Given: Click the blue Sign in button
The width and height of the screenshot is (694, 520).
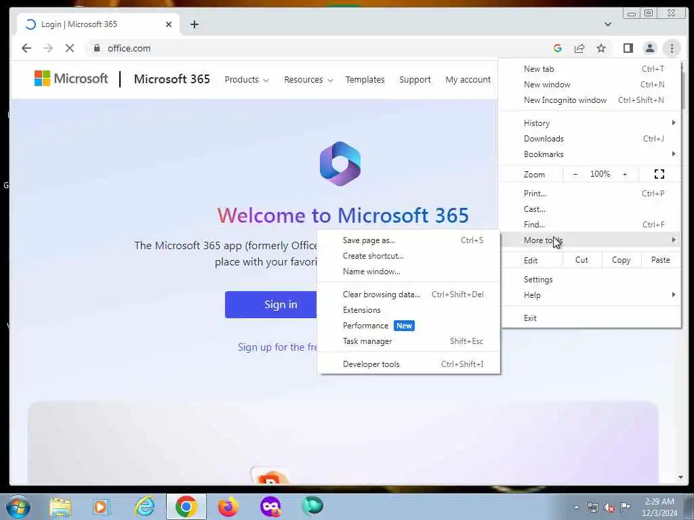Looking at the screenshot, I should [x=271, y=304].
